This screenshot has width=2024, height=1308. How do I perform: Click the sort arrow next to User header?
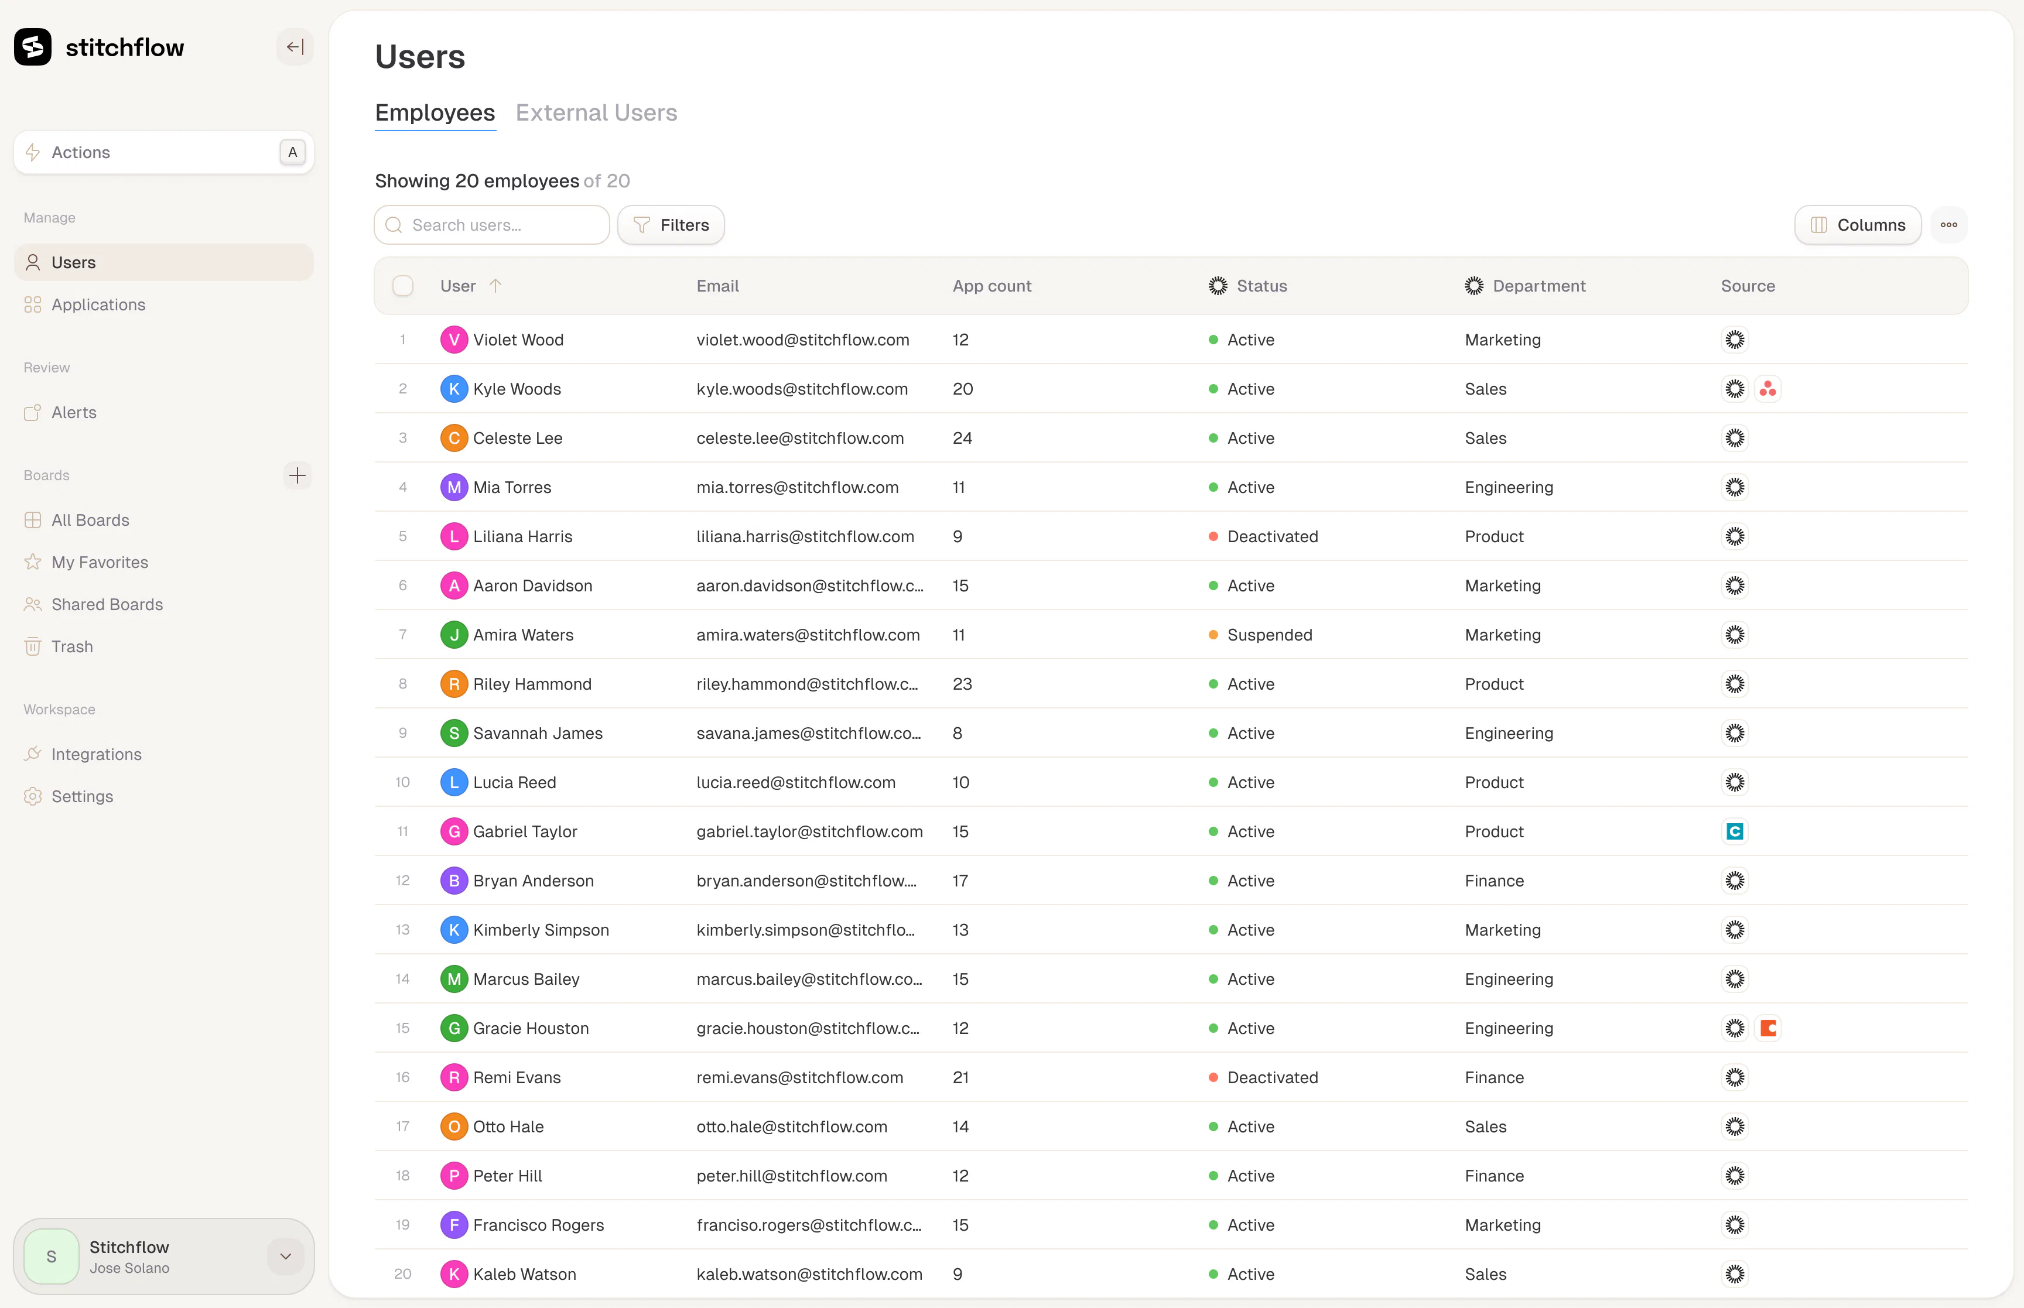point(495,286)
